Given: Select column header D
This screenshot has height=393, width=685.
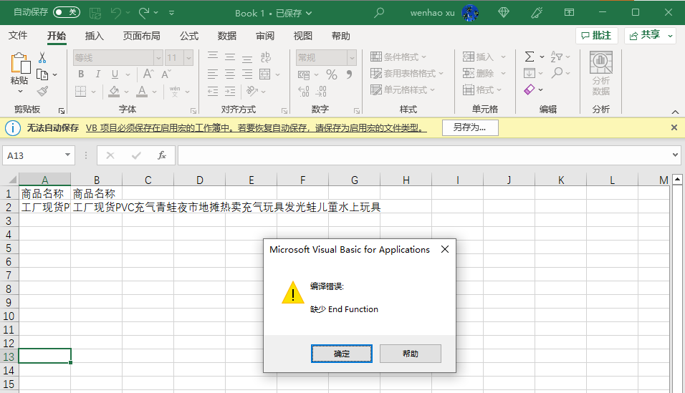Looking at the screenshot, I should pos(200,180).
